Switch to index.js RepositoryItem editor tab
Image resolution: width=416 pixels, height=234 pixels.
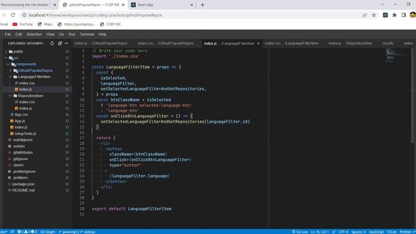(x=350, y=44)
